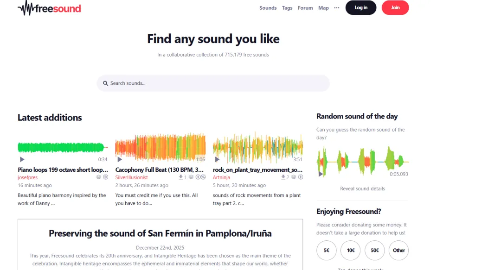Click the Random sound of the day heading
The height and width of the screenshot is (270, 501).
(357, 117)
